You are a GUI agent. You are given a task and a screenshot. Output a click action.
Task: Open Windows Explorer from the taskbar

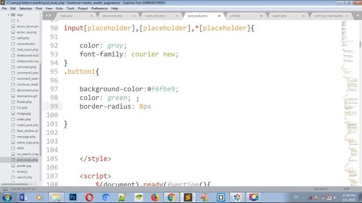(x=57, y=197)
